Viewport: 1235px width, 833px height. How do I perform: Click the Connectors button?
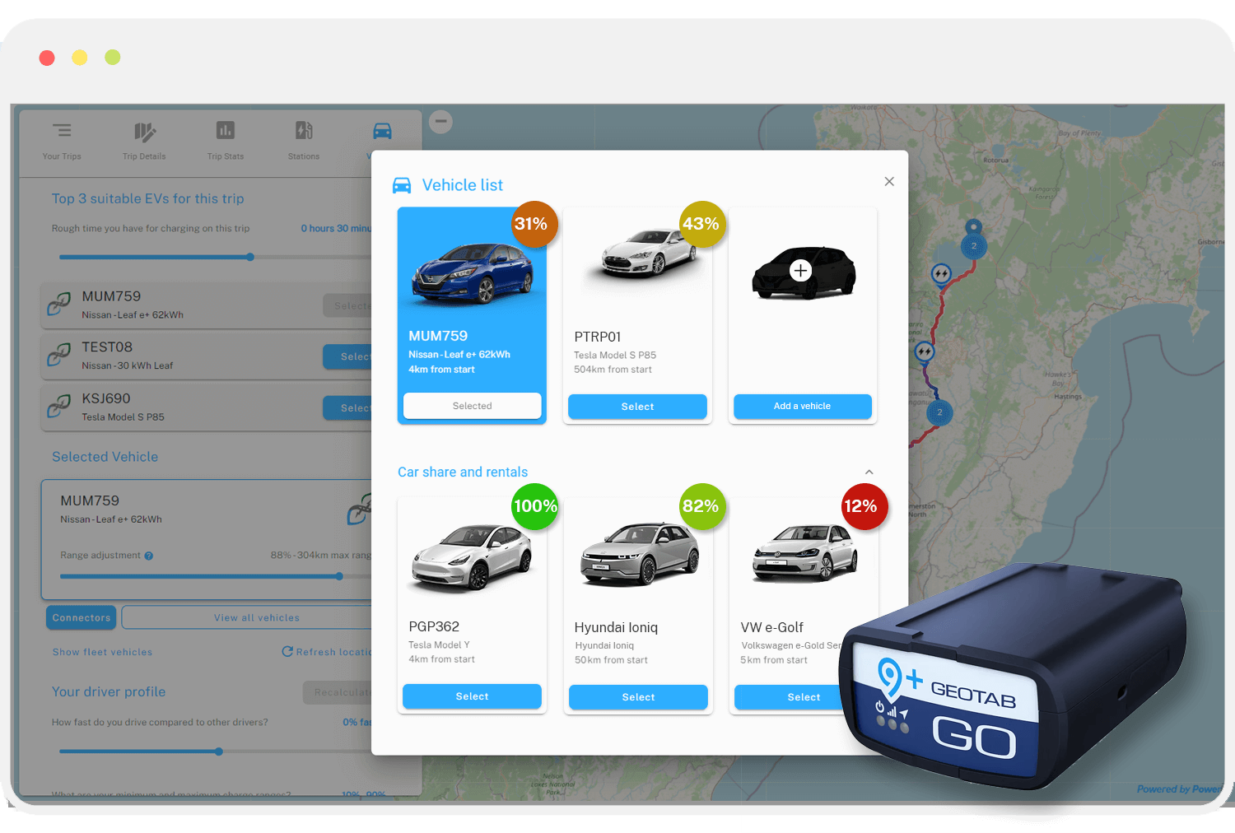coord(81,617)
